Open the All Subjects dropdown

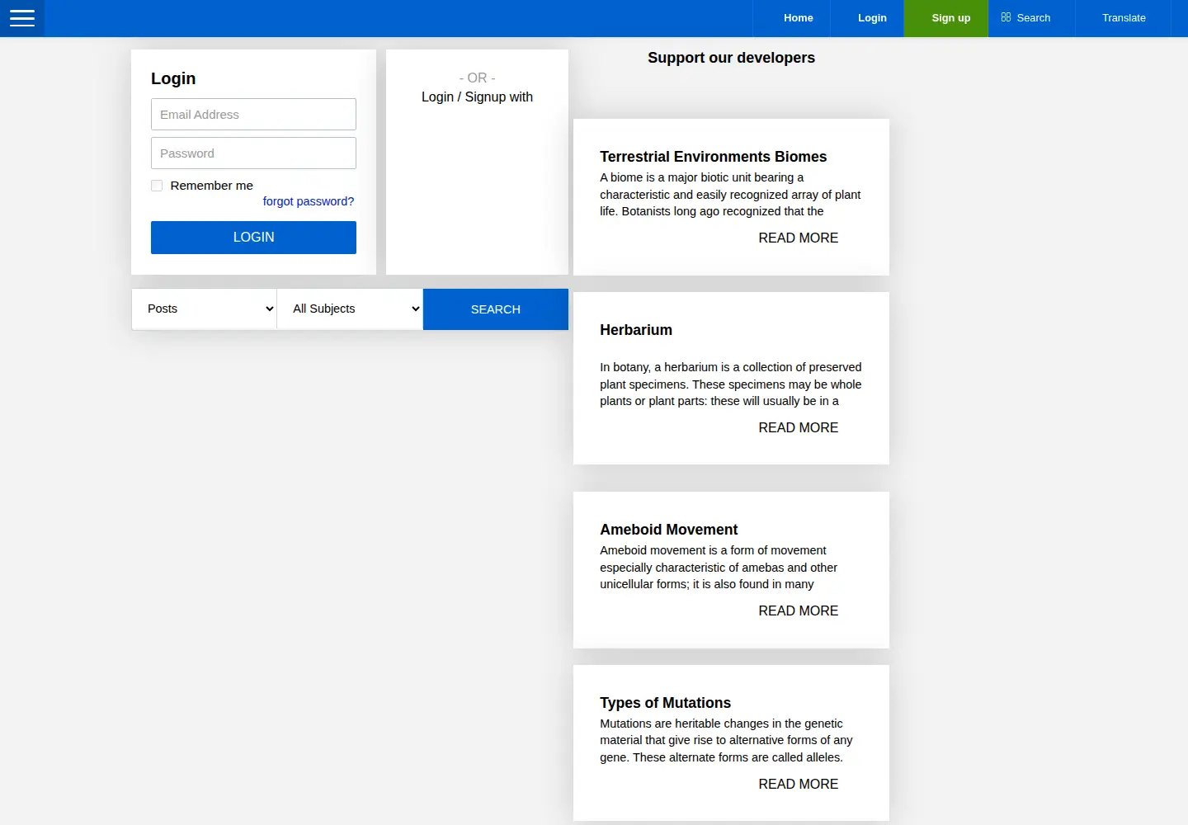click(x=350, y=309)
